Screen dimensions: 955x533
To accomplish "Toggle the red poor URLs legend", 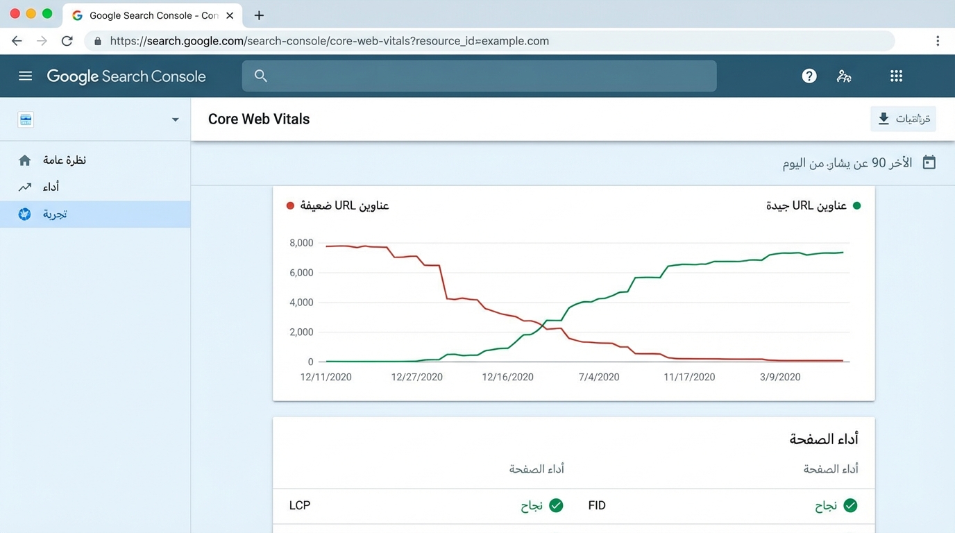I will pos(338,205).
